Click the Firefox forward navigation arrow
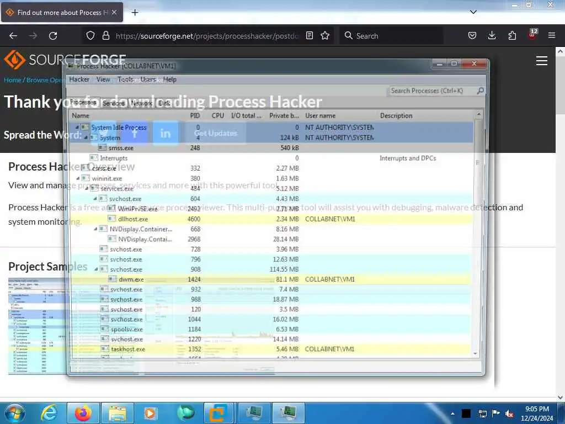The height and width of the screenshot is (424, 565). (33, 36)
